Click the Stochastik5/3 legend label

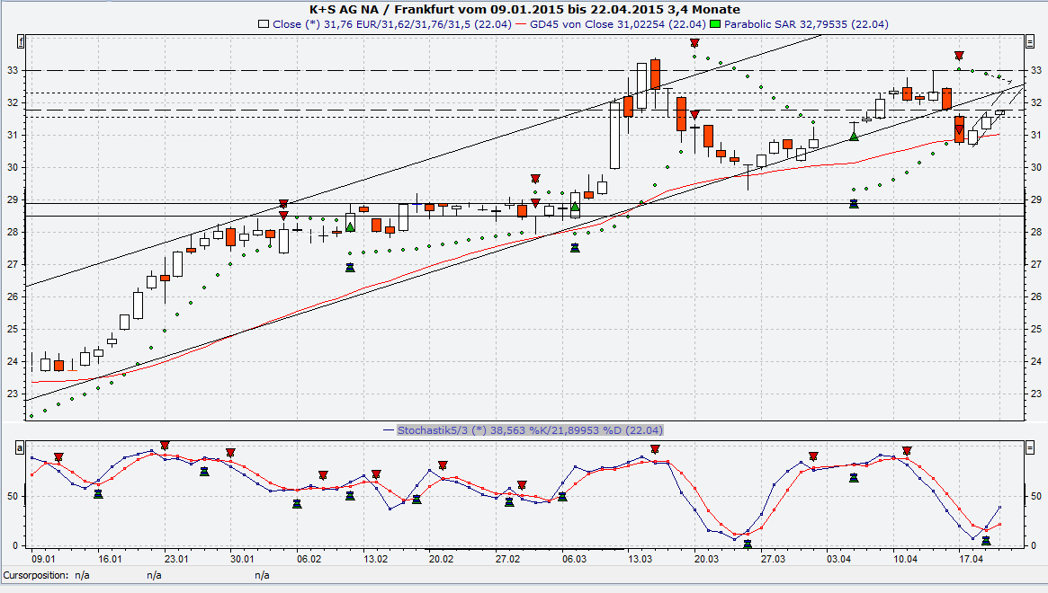[x=529, y=430]
